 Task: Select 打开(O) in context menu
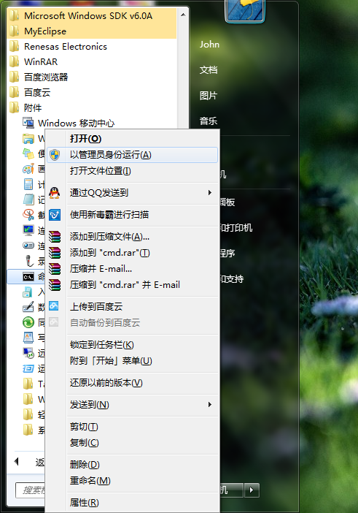[x=133, y=139]
